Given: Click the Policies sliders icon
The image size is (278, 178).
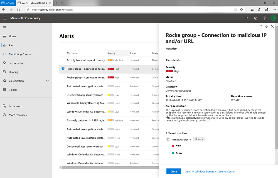Looking at the screenshot, I should tap(4, 89).
